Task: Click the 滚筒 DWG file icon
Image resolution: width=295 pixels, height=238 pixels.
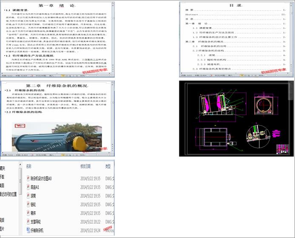Action: point(28,196)
